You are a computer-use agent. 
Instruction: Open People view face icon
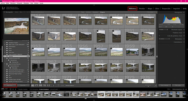(x=48, y=85)
